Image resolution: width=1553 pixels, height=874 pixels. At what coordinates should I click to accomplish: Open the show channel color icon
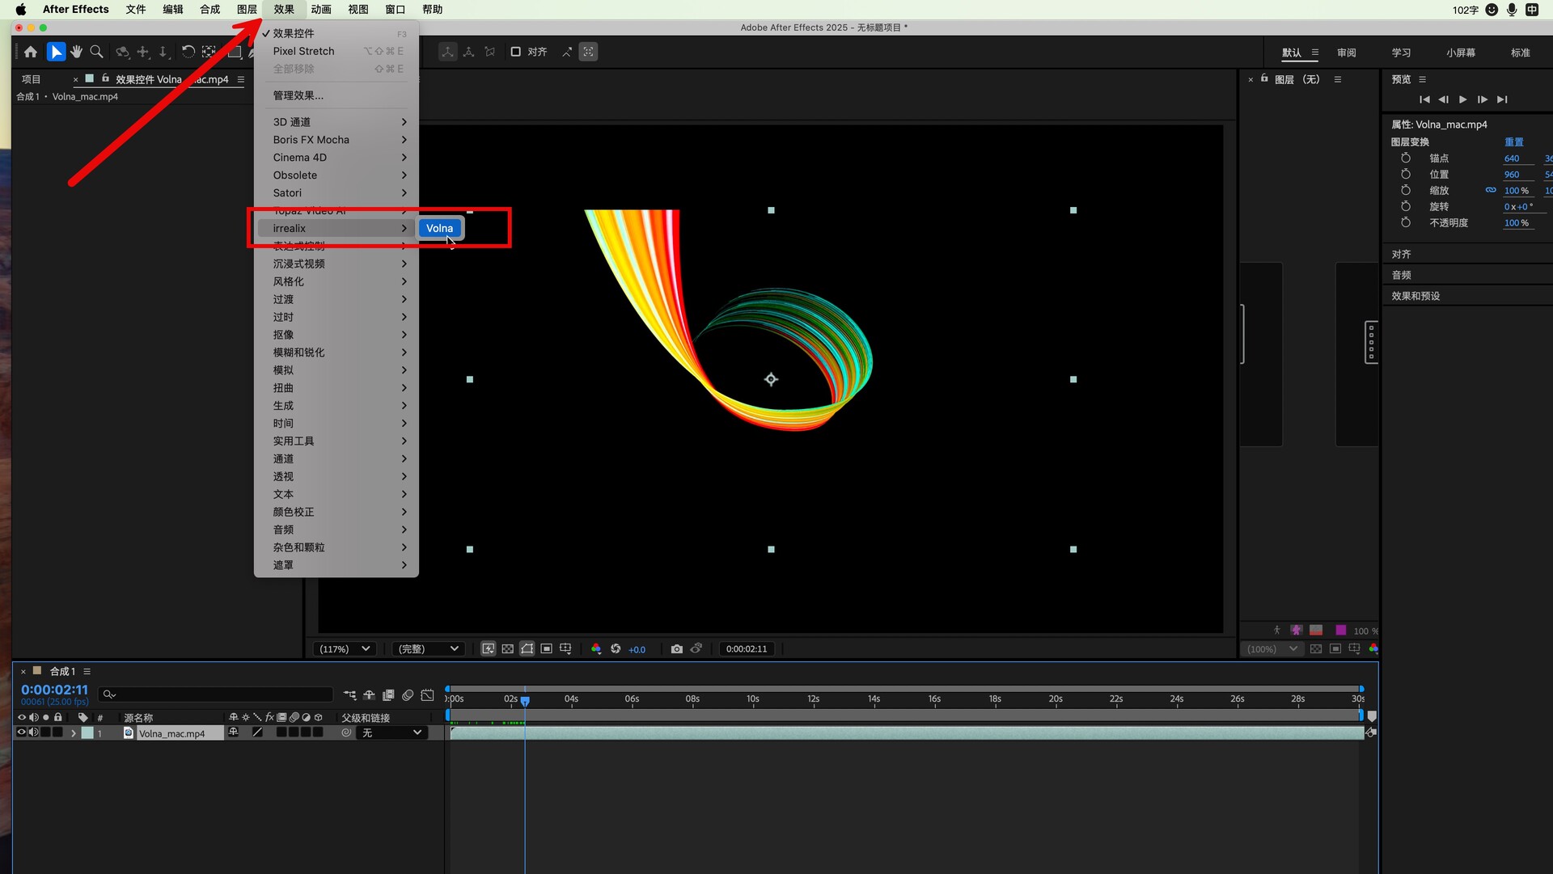596,649
